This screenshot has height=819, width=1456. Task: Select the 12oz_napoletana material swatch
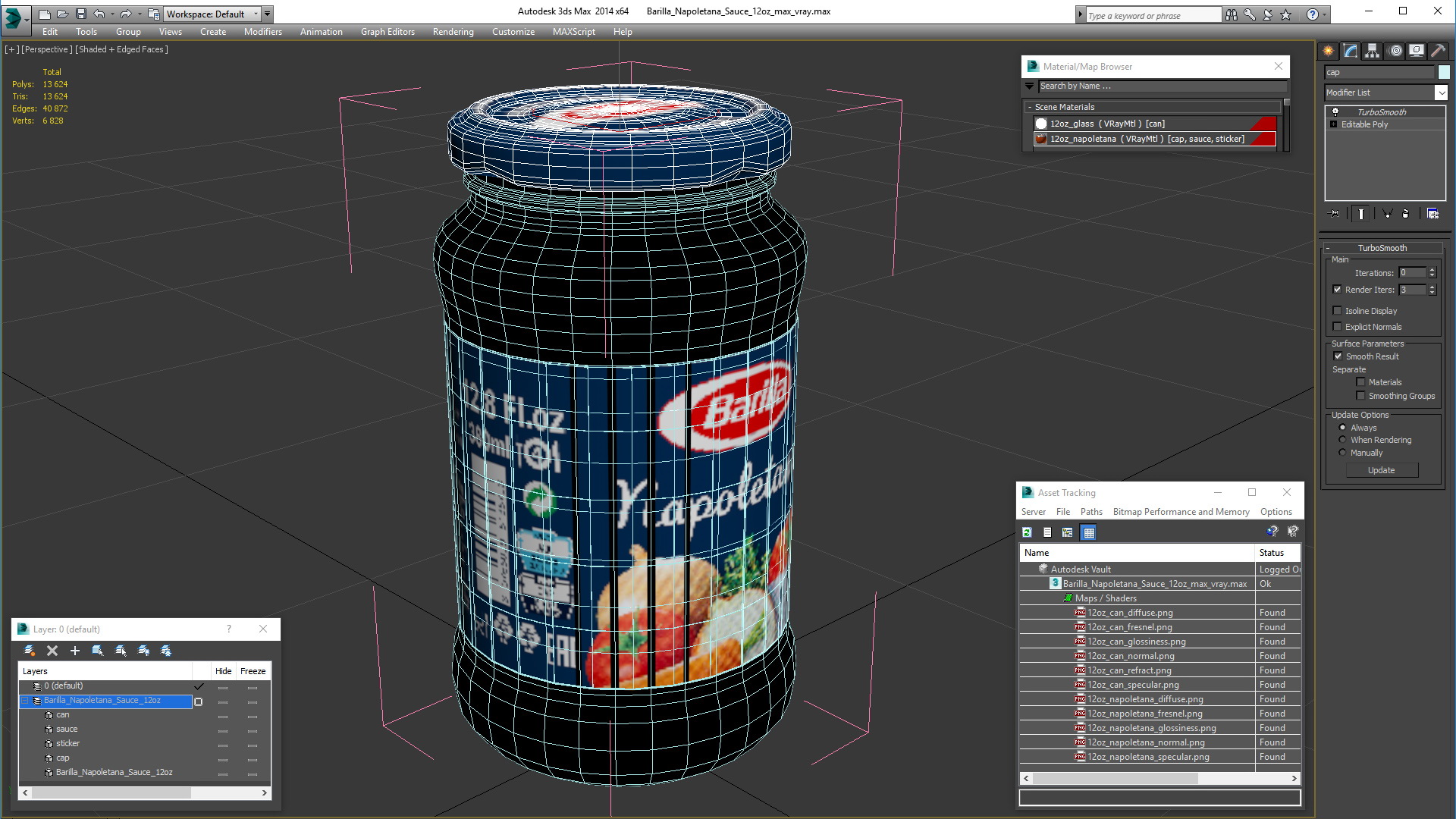[x=1041, y=139]
